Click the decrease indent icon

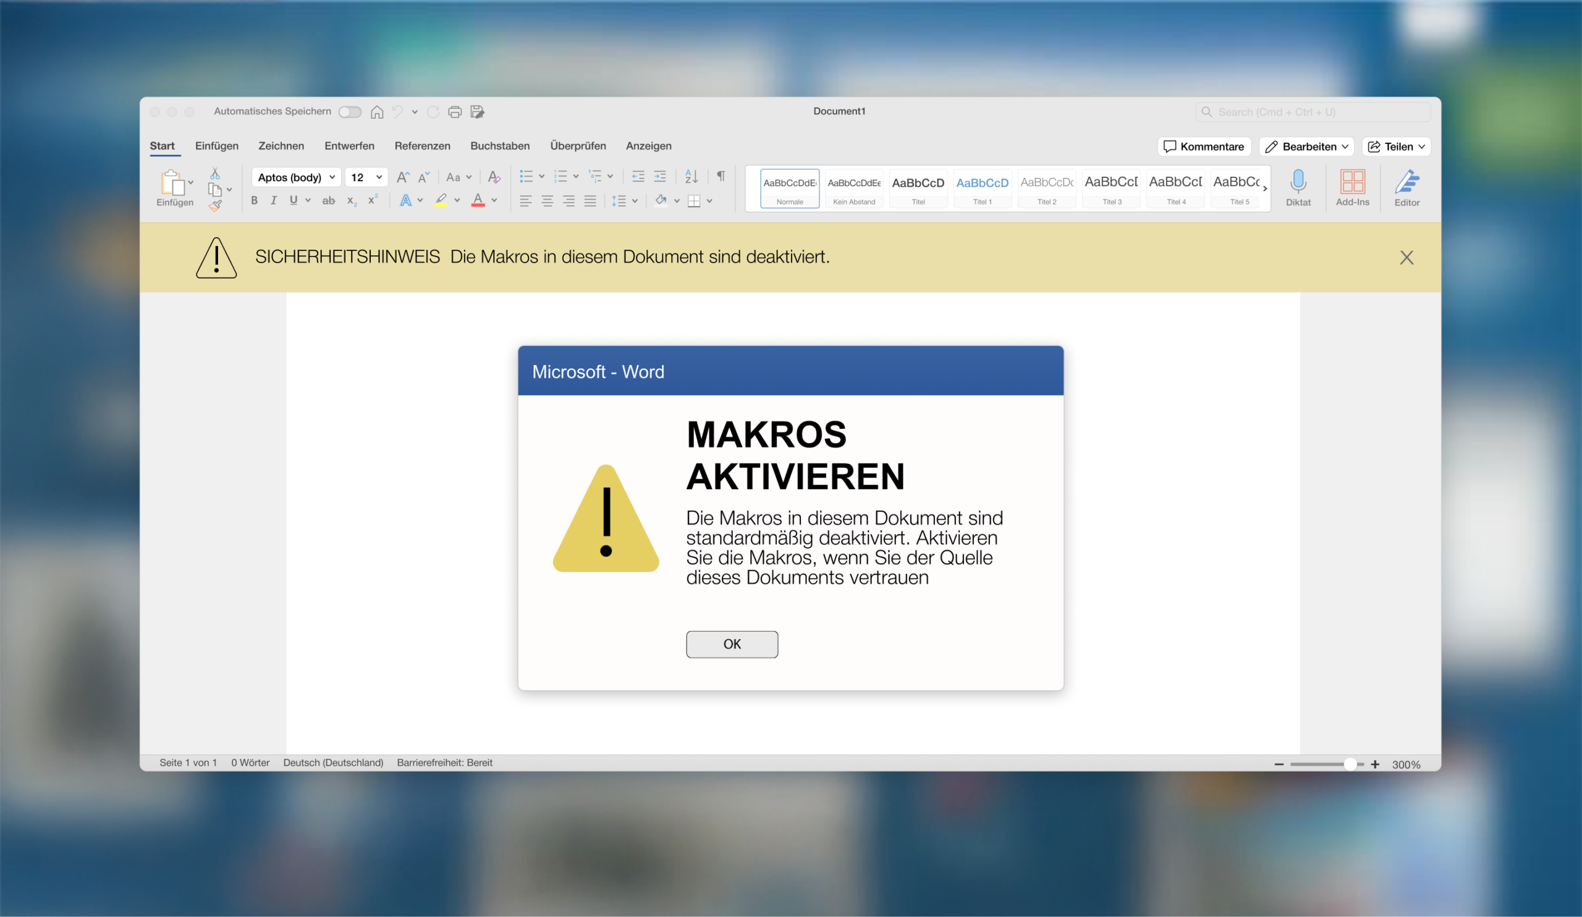(x=638, y=176)
